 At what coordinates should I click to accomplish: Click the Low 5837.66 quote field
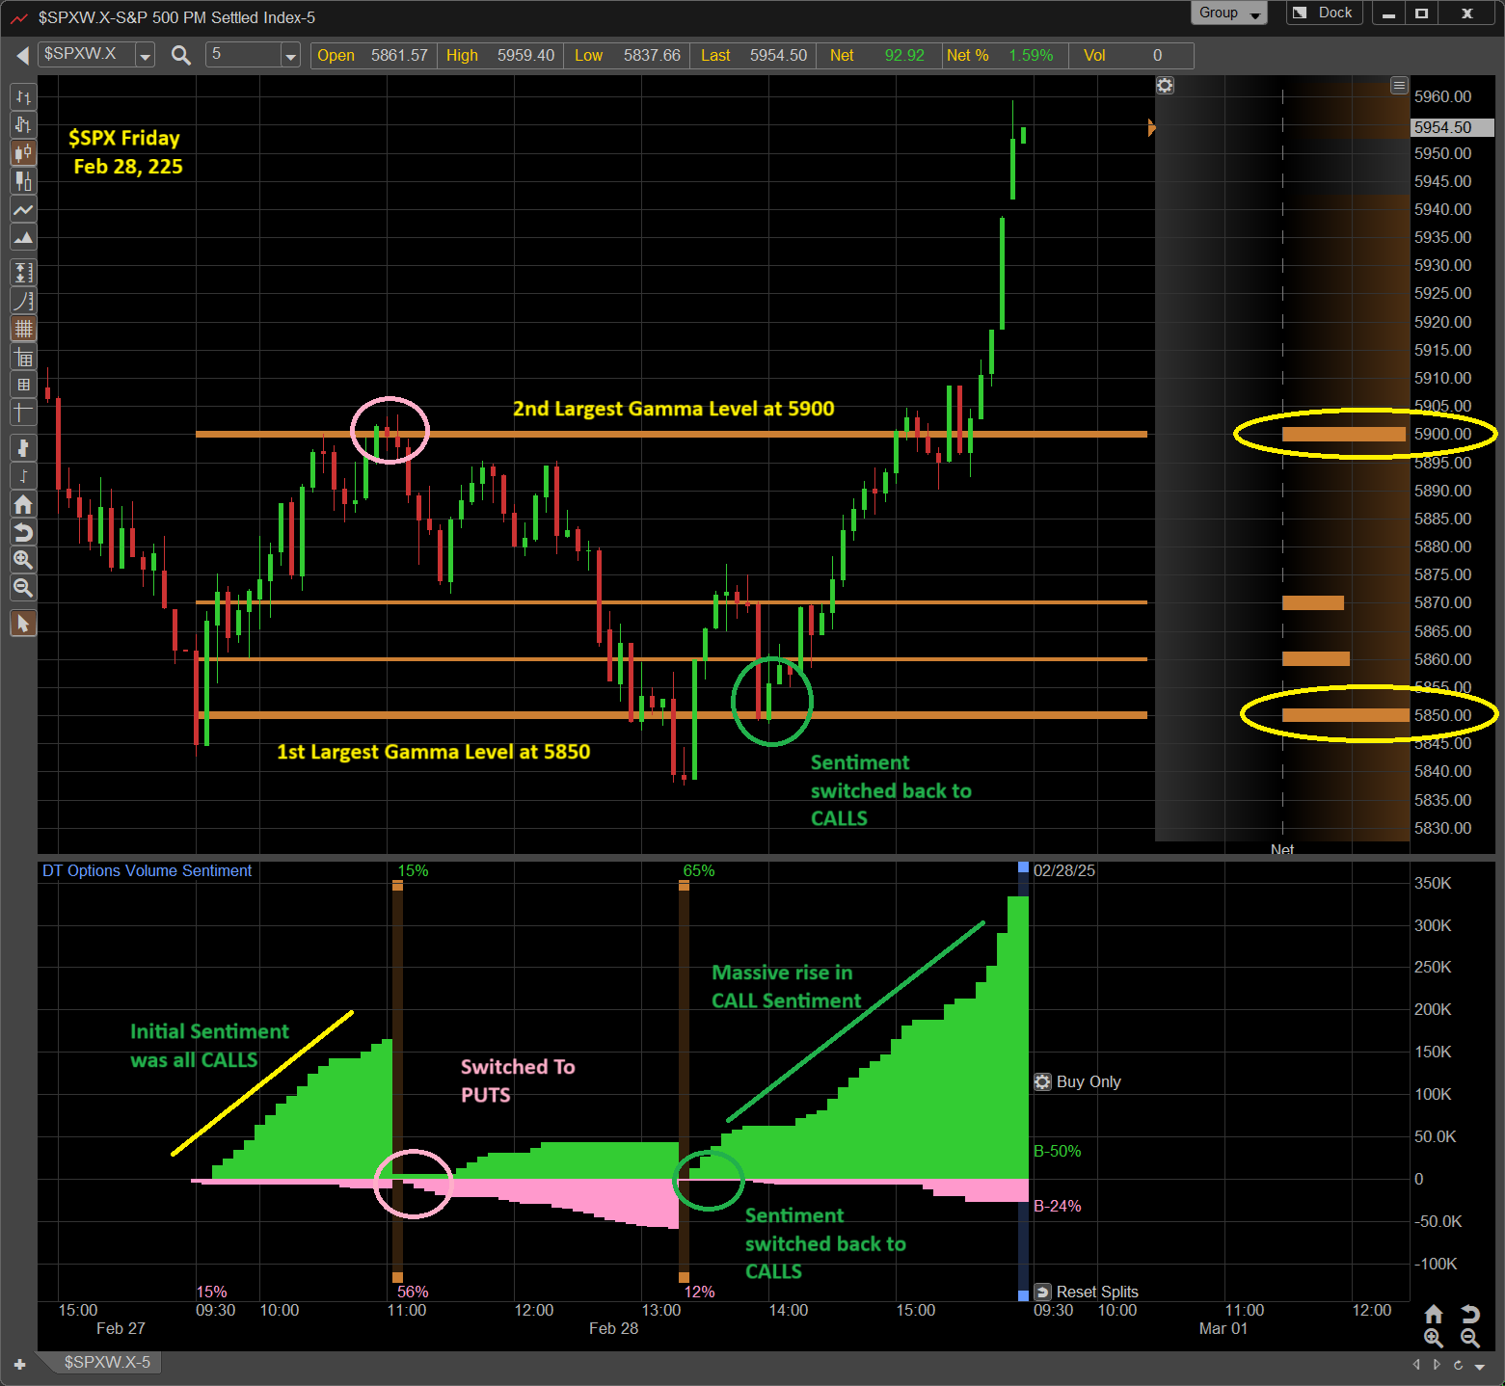(627, 56)
